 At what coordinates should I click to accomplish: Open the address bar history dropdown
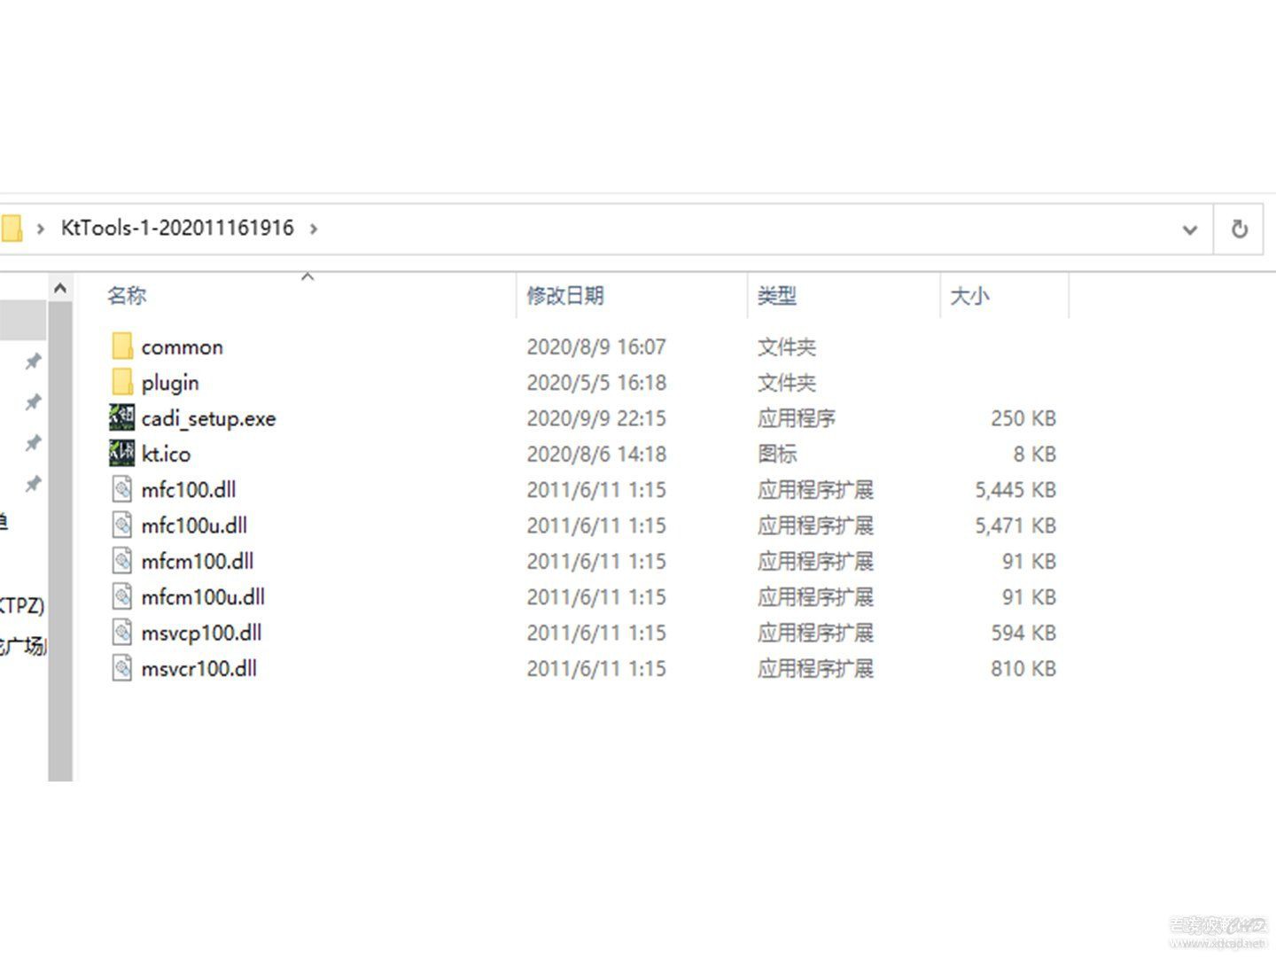[x=1189, y=230]
